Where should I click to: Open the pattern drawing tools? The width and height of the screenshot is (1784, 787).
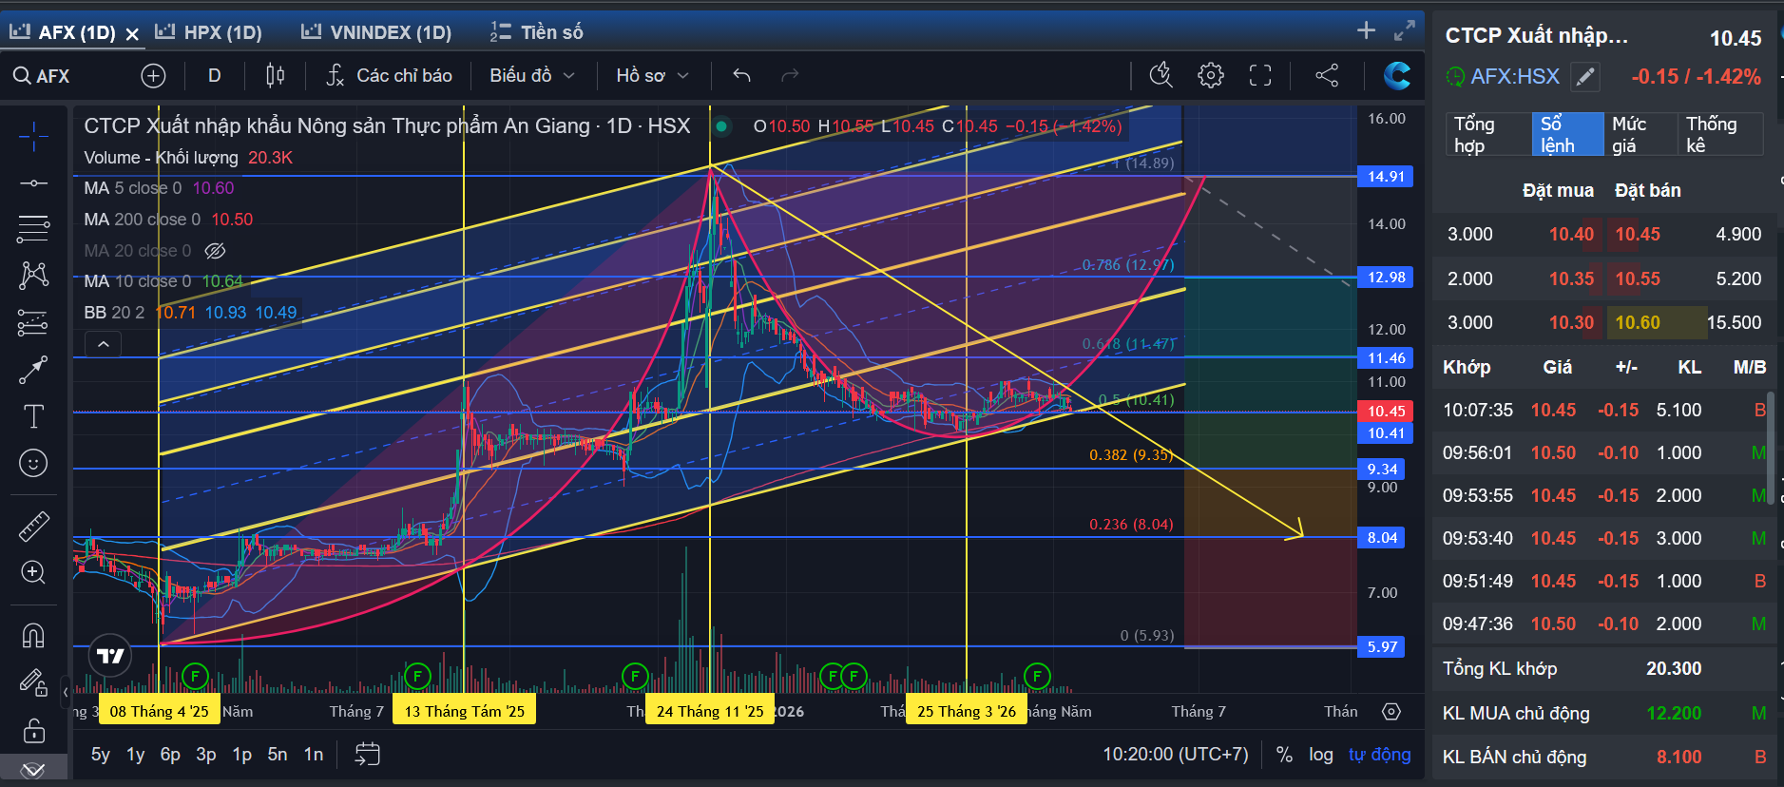[33, 276]
